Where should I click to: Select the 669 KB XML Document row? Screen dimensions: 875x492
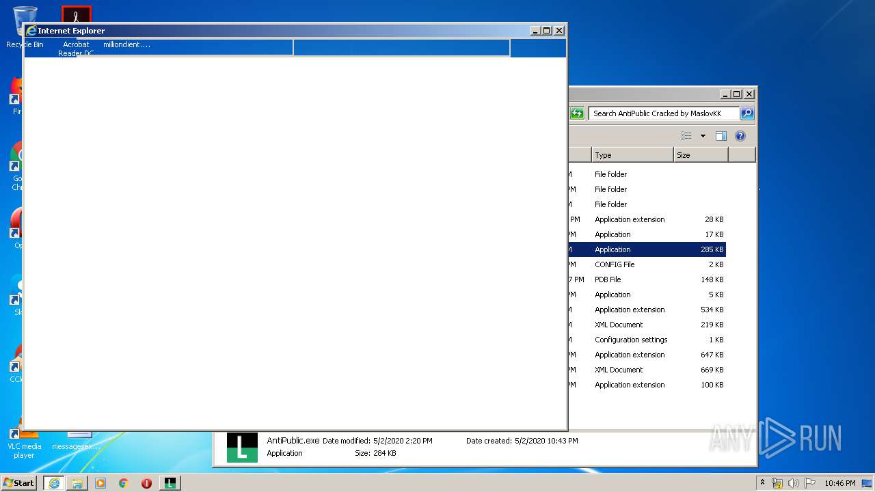click(x=647, y=370)
